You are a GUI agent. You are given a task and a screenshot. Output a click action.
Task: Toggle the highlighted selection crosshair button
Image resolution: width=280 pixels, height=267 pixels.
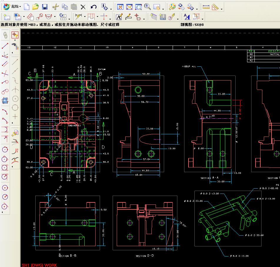tap(15, 35)
